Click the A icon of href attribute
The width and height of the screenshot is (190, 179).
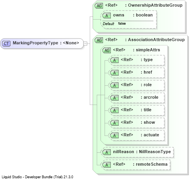pos(114,73)
